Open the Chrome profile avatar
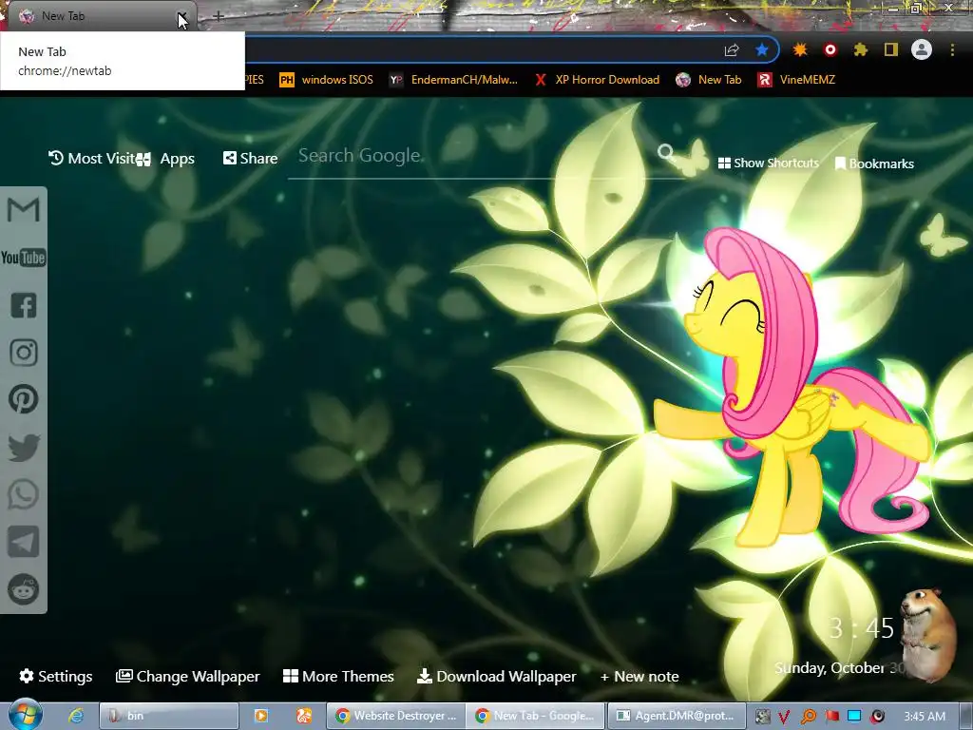973x730 pixels. click(922, 49)
